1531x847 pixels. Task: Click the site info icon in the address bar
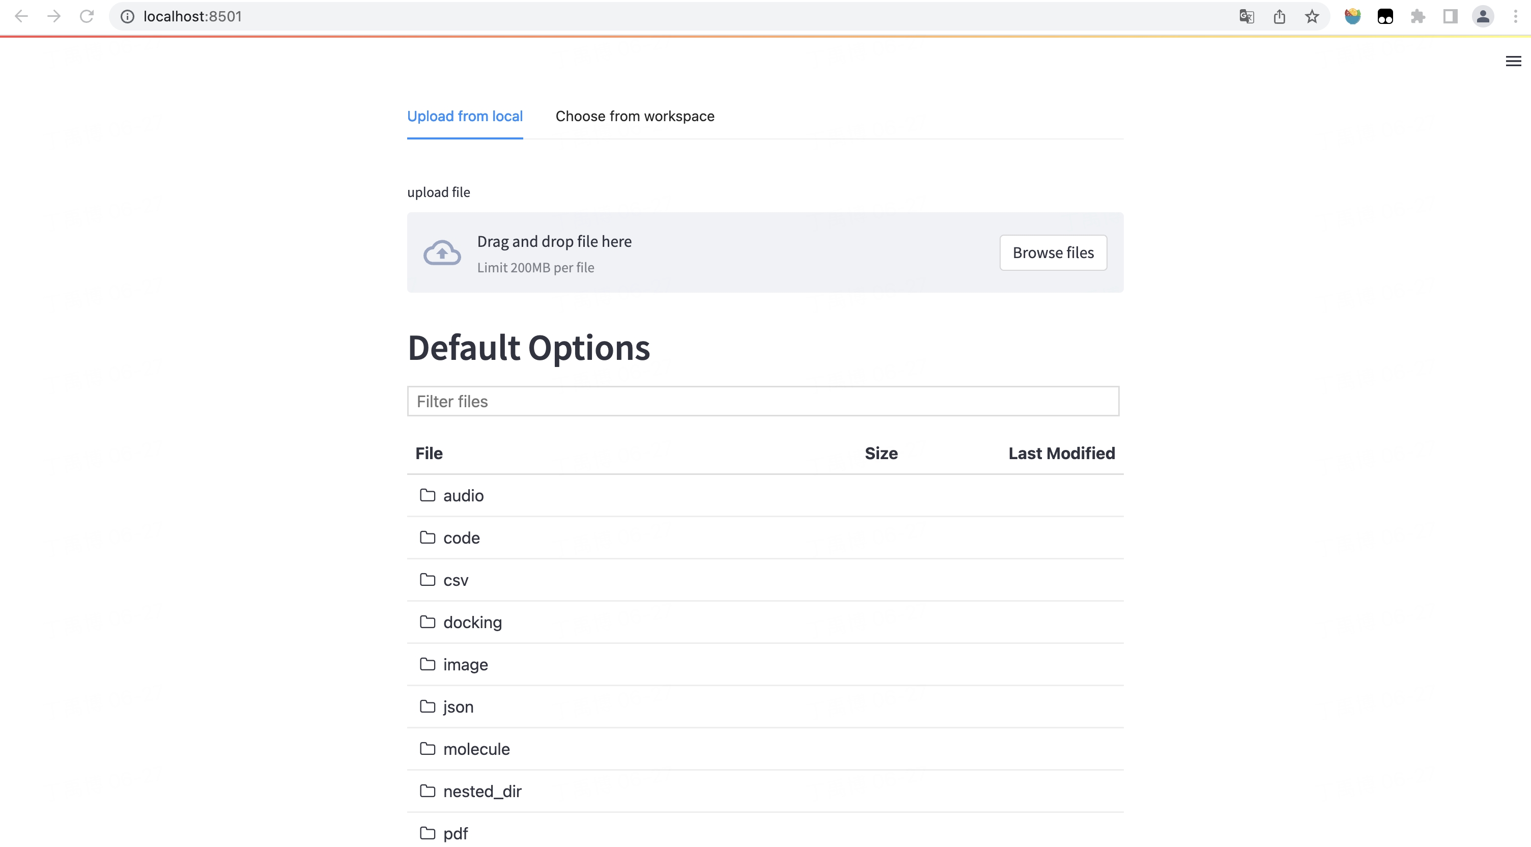point(127,16)
